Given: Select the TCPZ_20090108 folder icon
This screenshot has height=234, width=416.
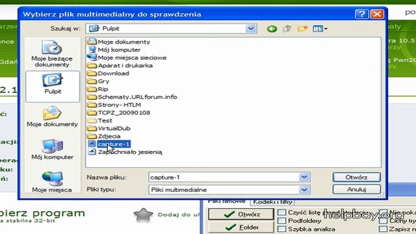Looking at the screenshot, I should (92, 112).
